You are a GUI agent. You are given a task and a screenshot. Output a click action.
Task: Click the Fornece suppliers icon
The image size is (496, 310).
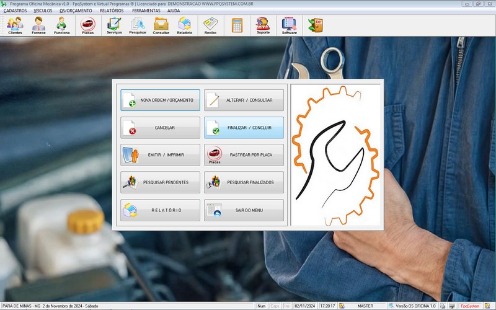[x=38, y=25]
